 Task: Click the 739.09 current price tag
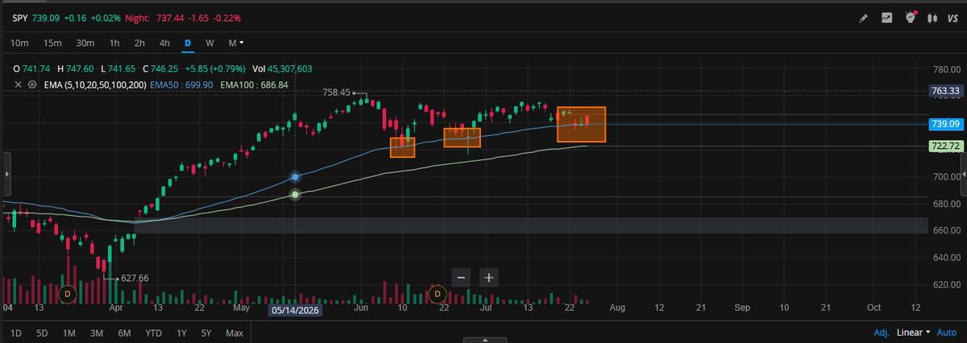click(944, 124)
